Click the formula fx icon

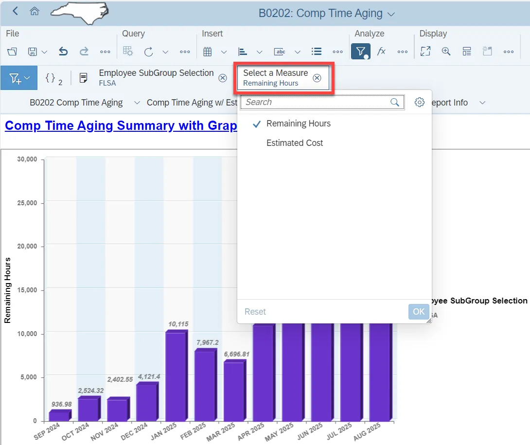(x=381, y=52)
